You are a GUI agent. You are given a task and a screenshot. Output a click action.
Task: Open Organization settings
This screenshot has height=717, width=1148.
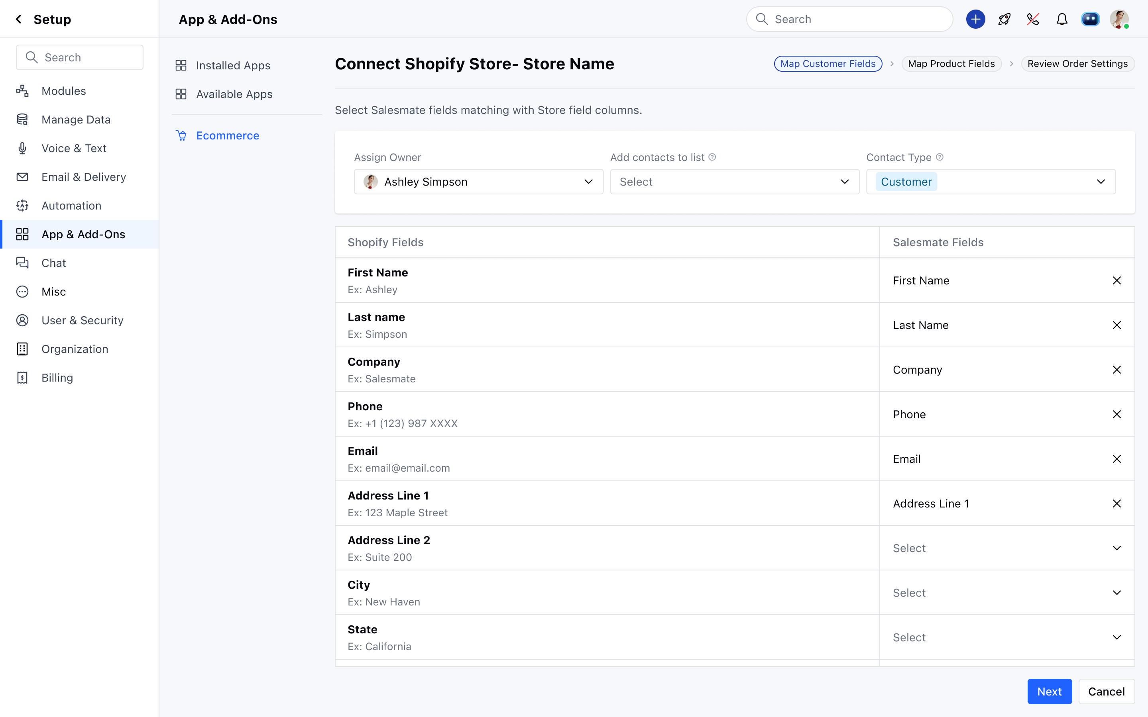[79, 349]
